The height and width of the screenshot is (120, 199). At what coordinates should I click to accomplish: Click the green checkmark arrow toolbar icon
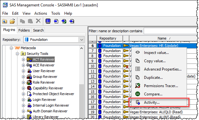pos(64,21)
